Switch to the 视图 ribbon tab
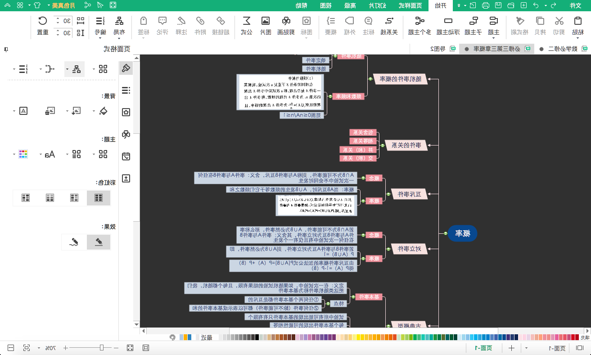 pyautogui.click(x=325, y=5)
